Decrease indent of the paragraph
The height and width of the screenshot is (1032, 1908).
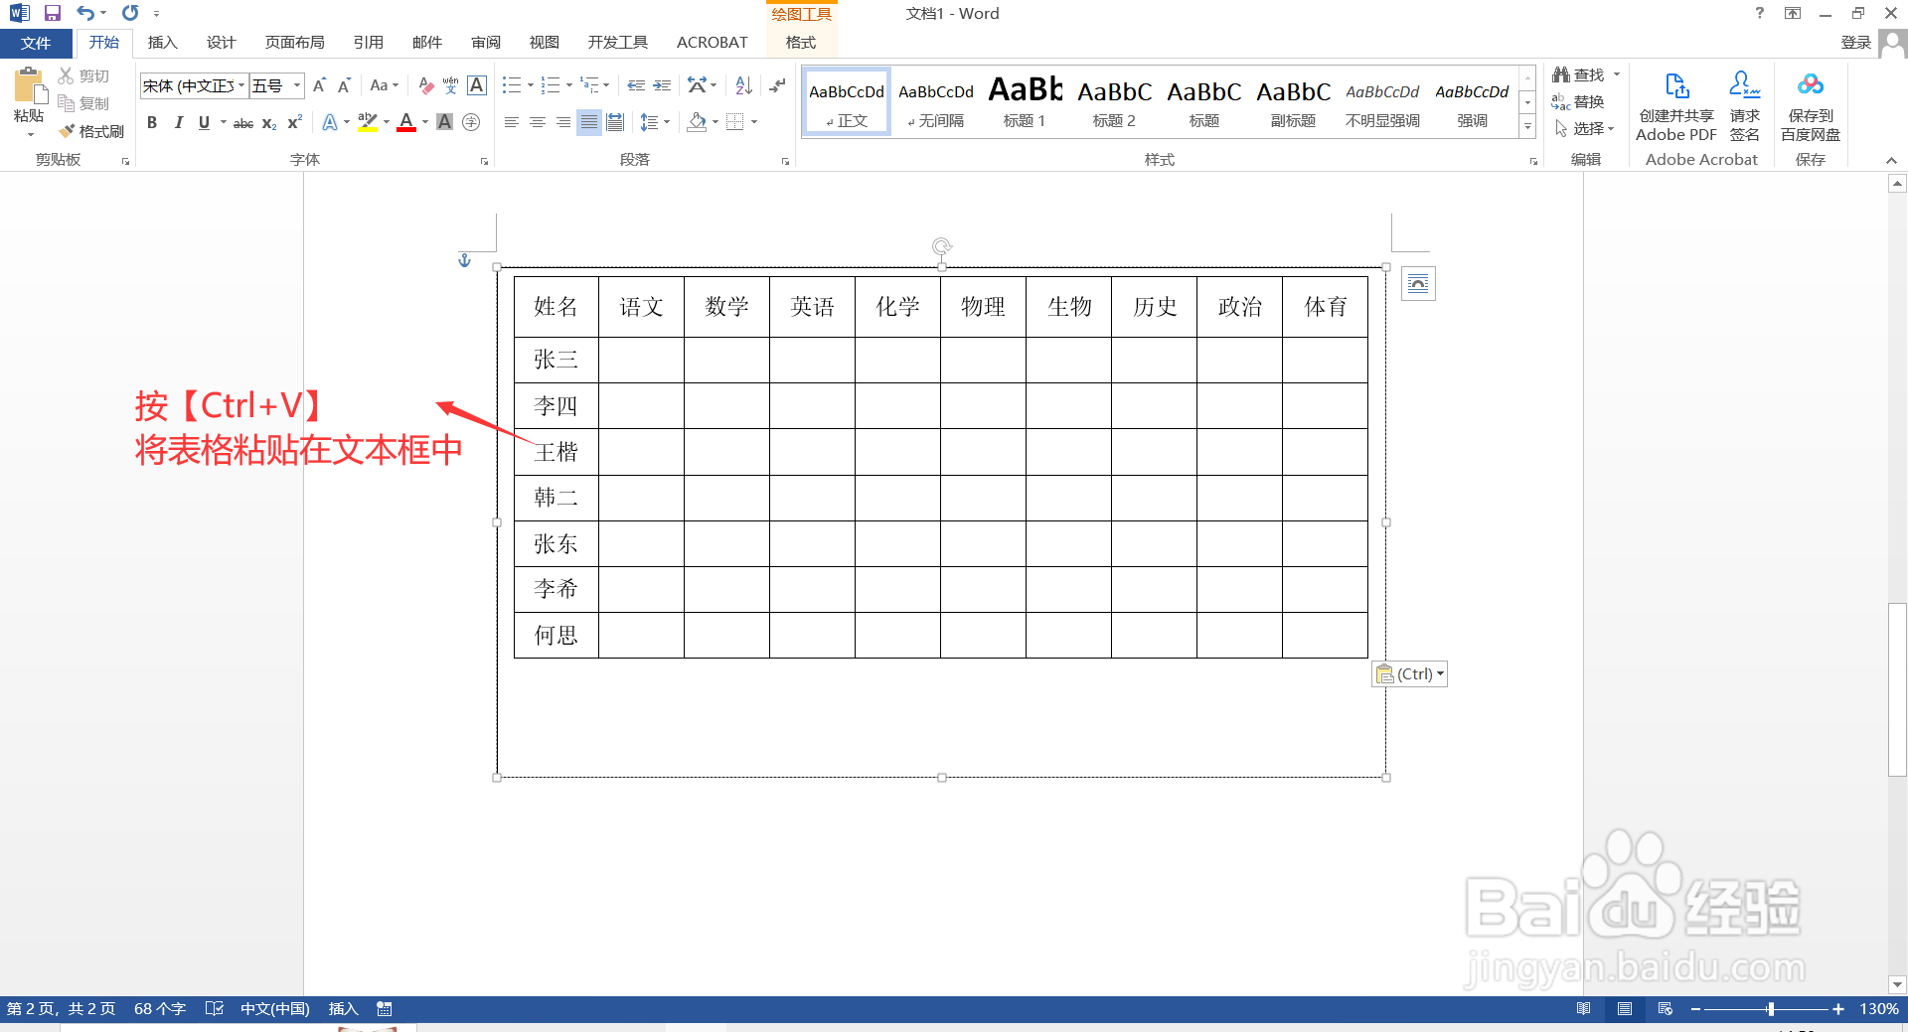pyautogui.click(x=636, y=86)
